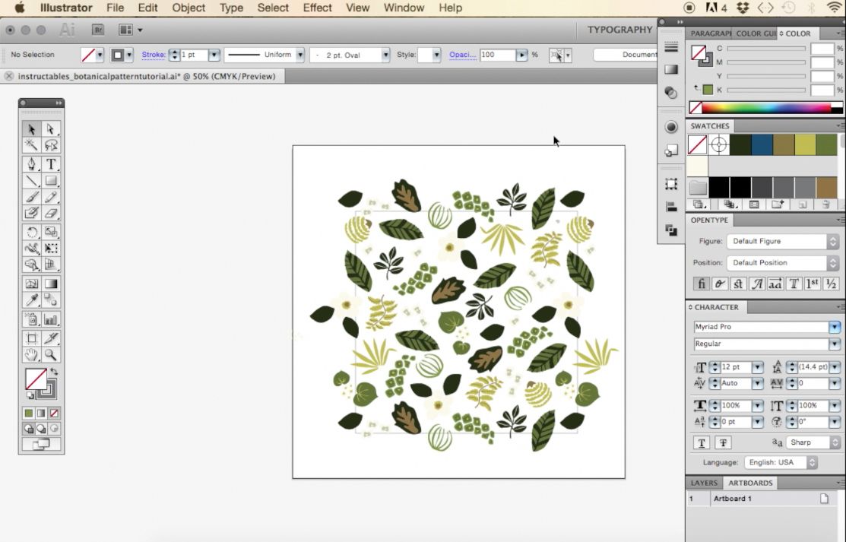Choose the Zoom tool

pos(52,355)
